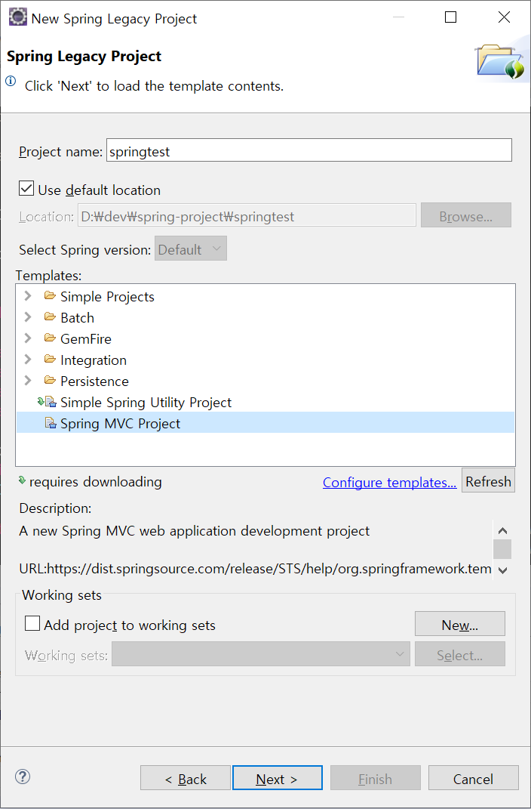Click description scrollbar down arrow
The width and height of the screenshot is (531, 809).
pyautogui.click(x=502, y=570)
